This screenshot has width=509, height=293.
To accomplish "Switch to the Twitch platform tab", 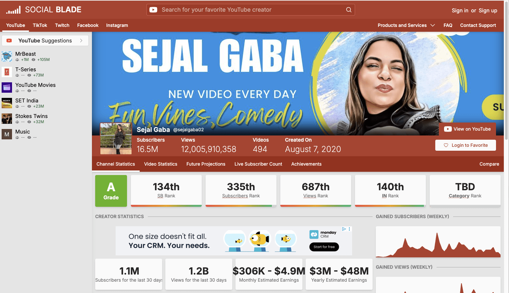I will pos(62,25).
